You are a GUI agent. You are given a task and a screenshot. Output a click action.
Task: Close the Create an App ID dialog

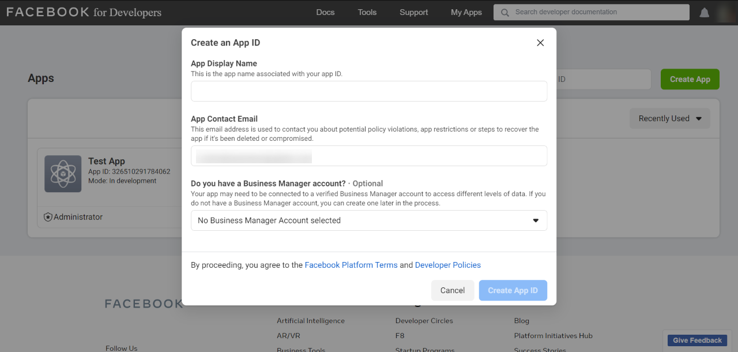click(x=540, y=43)
